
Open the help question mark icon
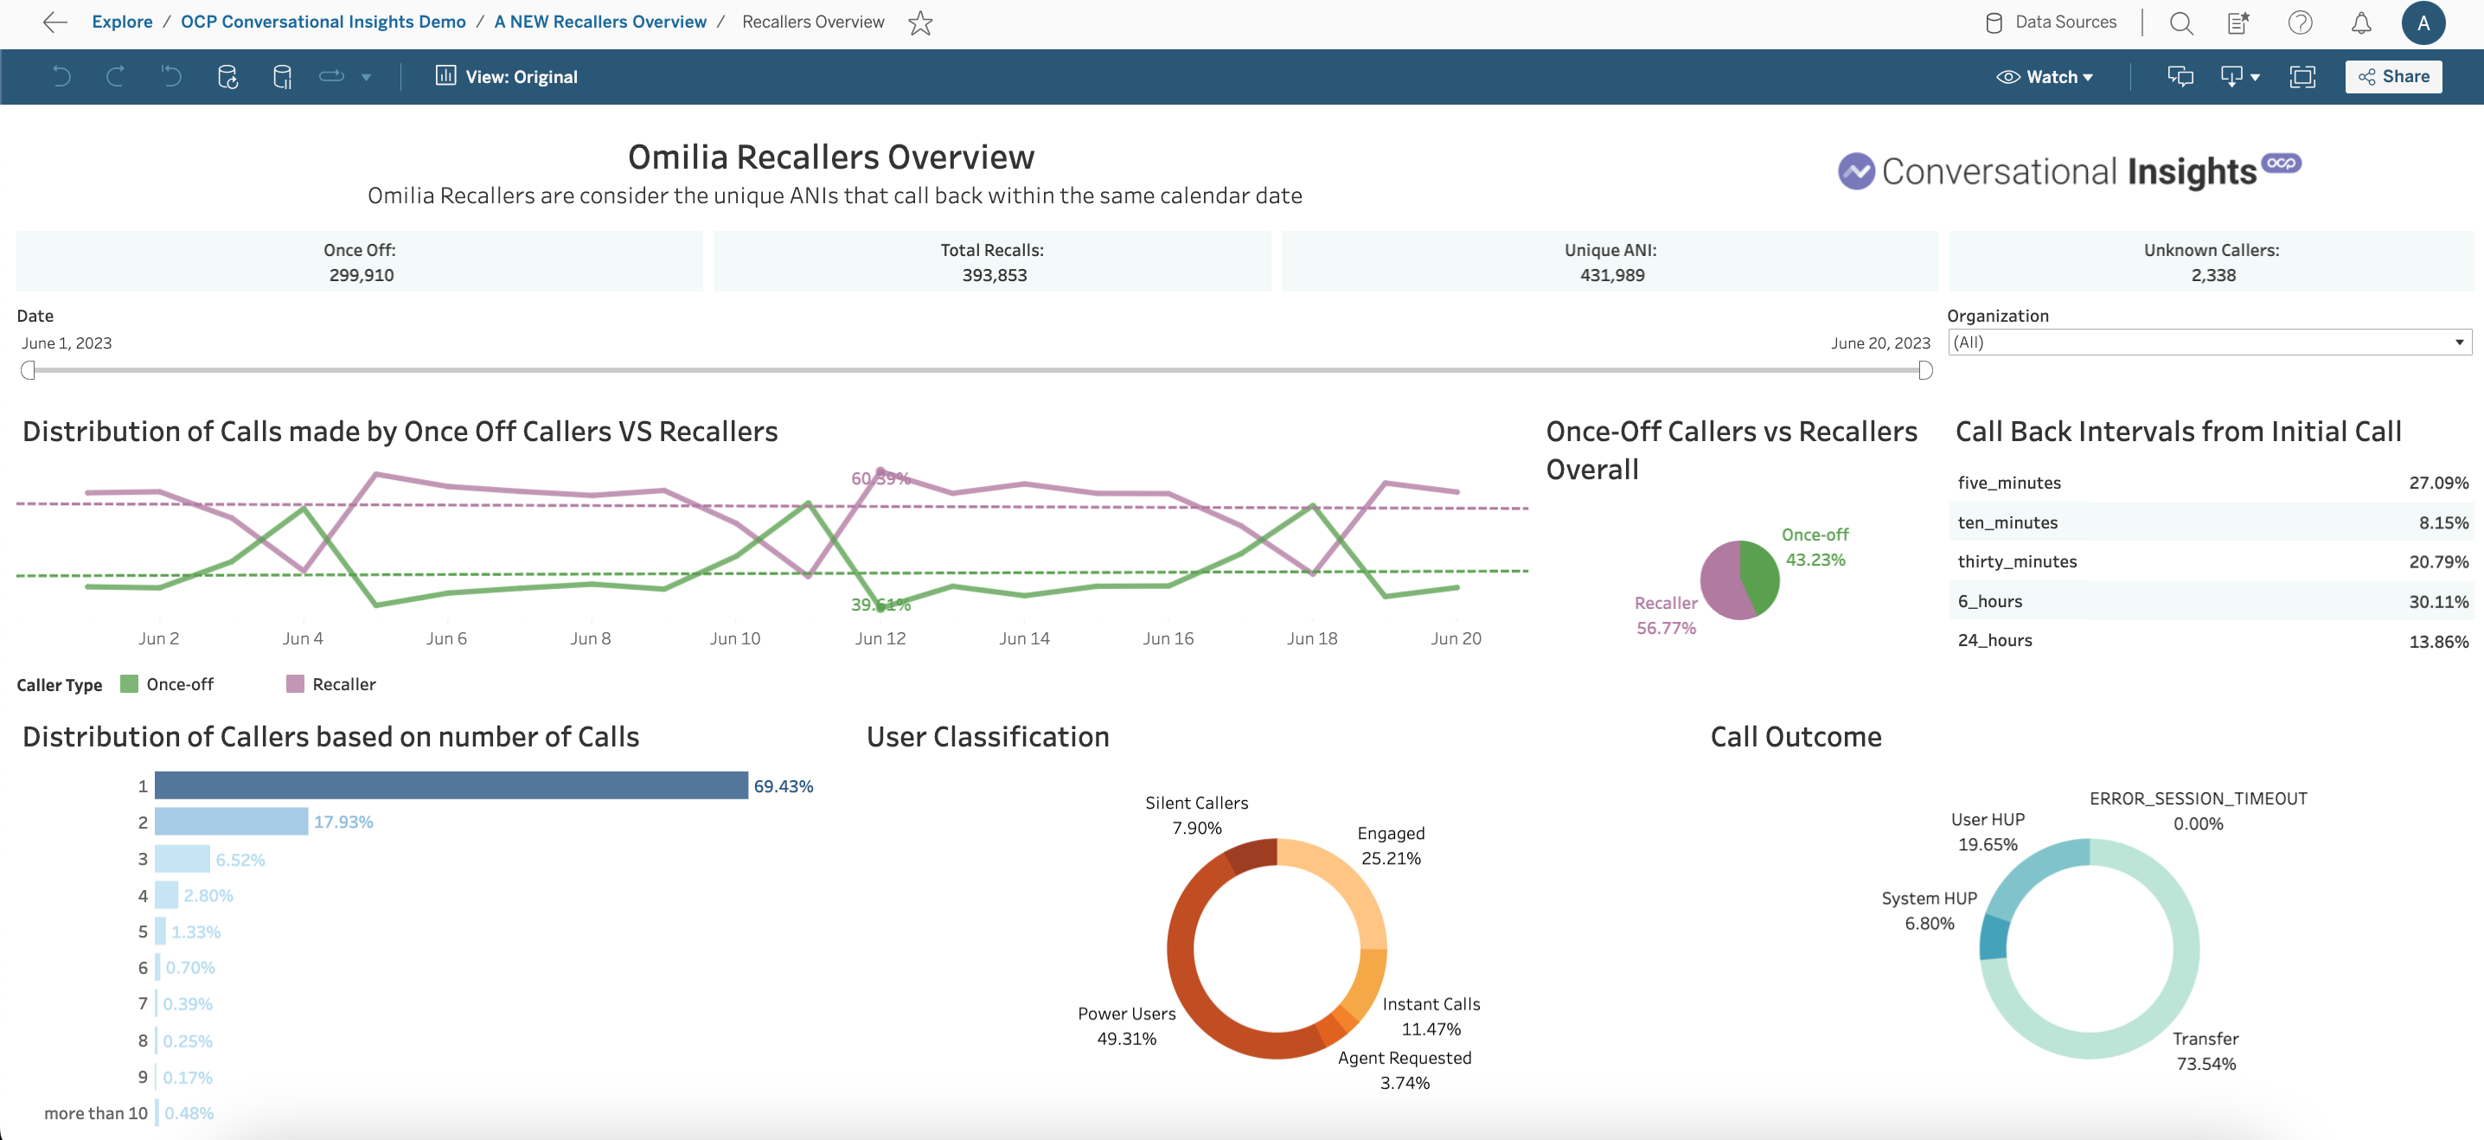click(2300, 23)
